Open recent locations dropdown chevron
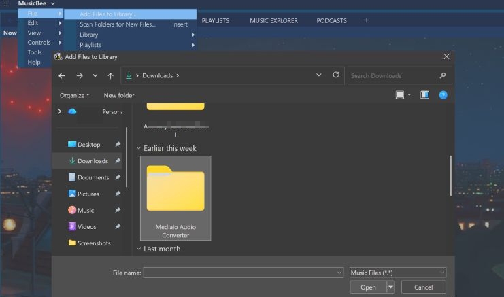 point(95,75)
